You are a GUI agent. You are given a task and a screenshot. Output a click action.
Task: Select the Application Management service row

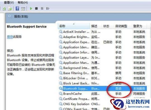point(103,63)
